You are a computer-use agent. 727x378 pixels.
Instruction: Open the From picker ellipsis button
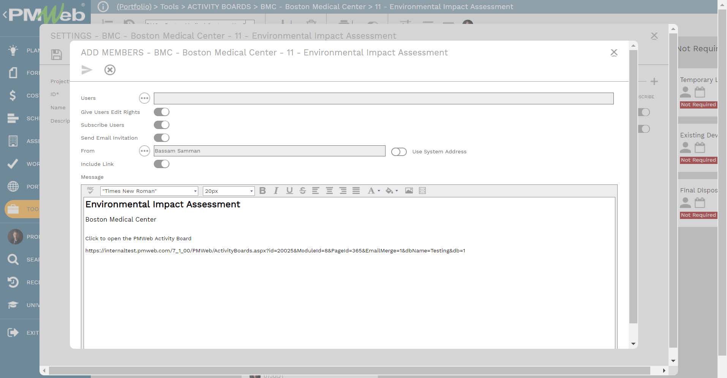(x=144, y=151)
